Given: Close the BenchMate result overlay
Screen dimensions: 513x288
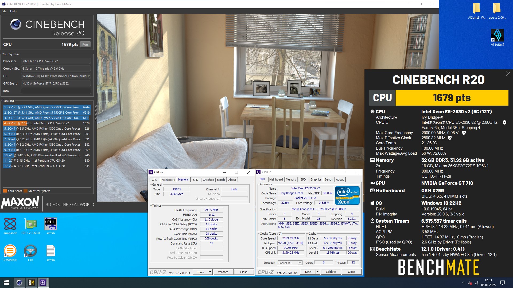Looking at the screenshot, I should click(508, 74).
